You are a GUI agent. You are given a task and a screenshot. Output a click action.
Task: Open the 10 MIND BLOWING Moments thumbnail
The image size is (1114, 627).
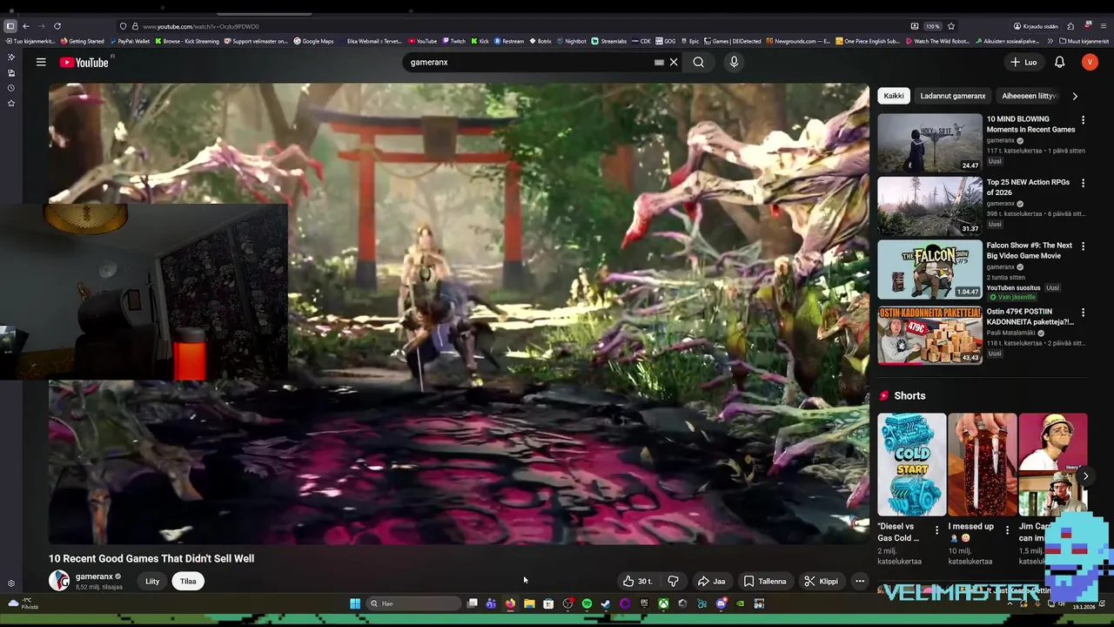[x=929, y=142]
